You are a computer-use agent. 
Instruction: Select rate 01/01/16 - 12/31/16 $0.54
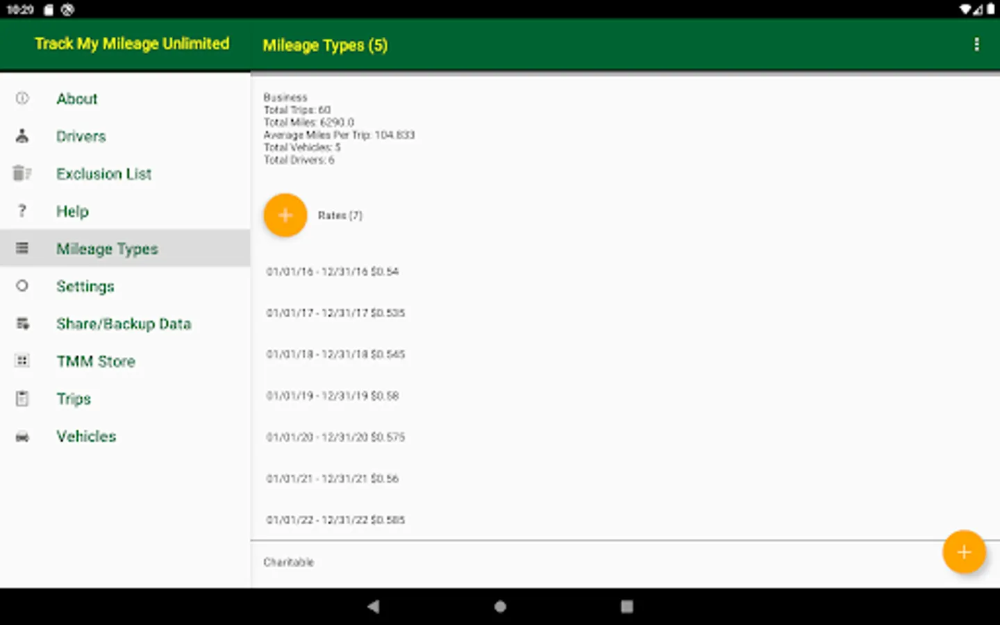[x=333, y=272]
